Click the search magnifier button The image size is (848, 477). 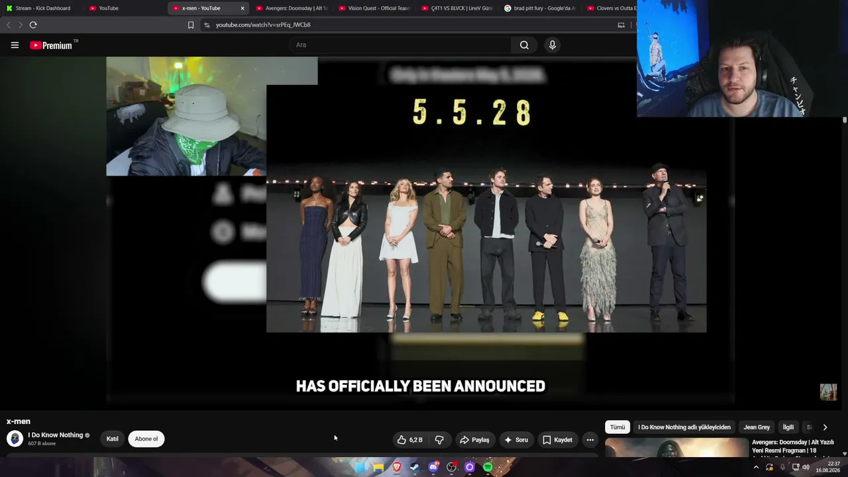[x=524, y=45]
